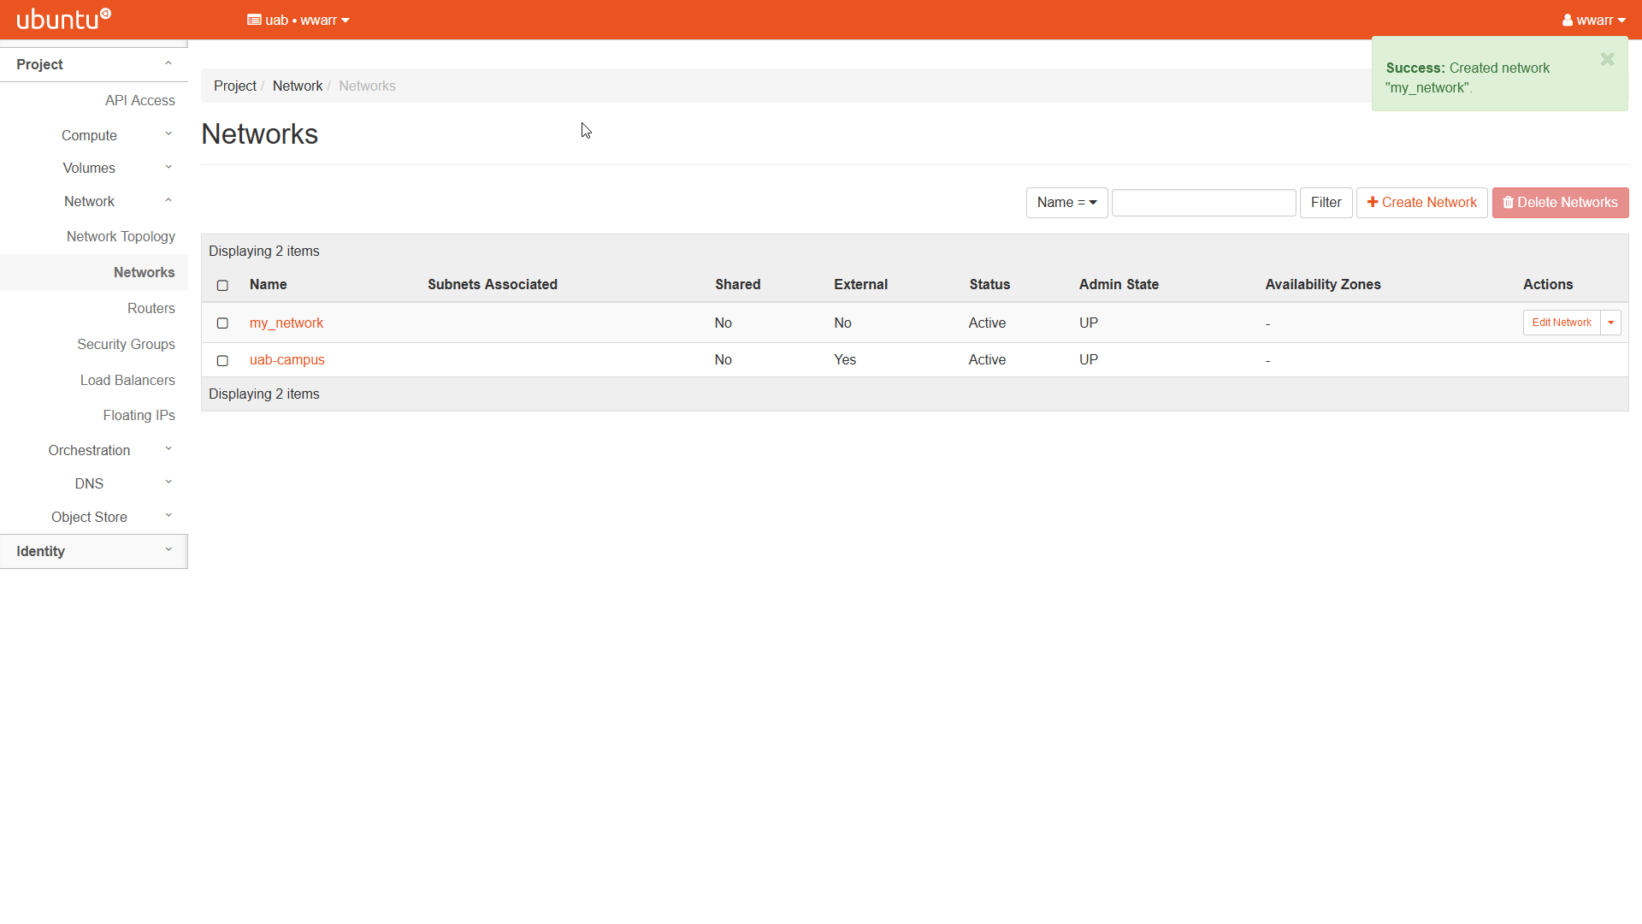Open uab-campus network link
This screenshot has height=924, width=1642.
tap(286, 359)
